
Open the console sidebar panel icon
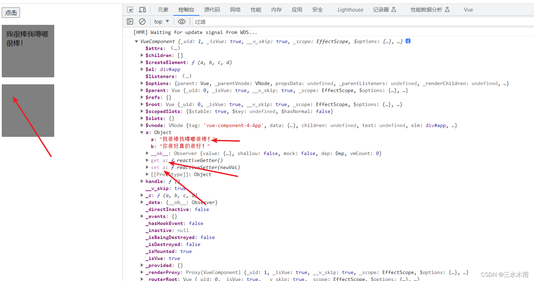(x=130, y=21)
